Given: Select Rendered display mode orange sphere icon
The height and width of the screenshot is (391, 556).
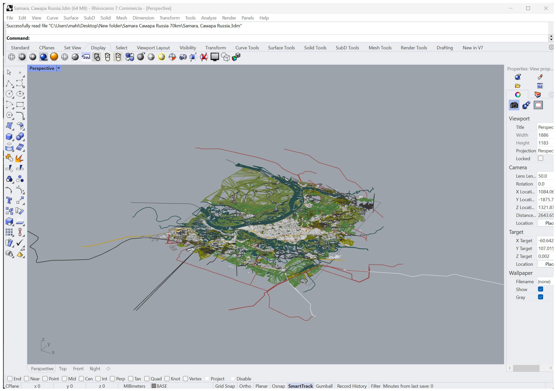Looking at the screenshot, I should coord(54,57).
